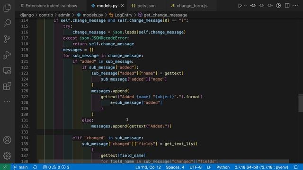
Task: Open the Remote Explorer view
Action: point(7,70)
